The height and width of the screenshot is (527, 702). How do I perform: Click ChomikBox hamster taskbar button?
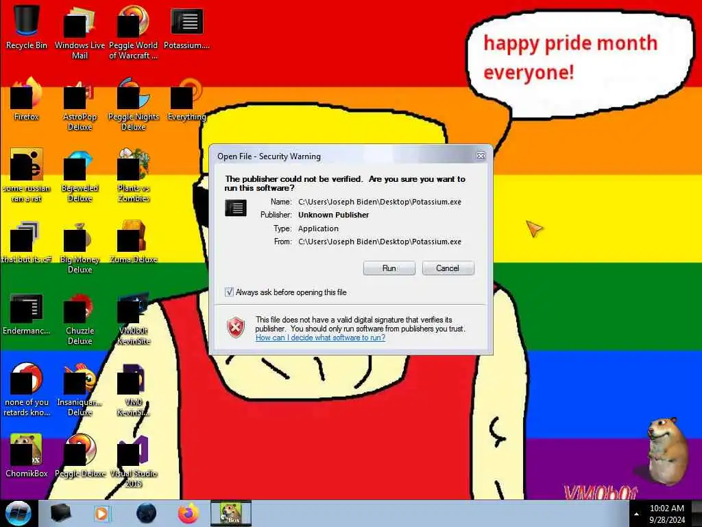coord(231,513)
